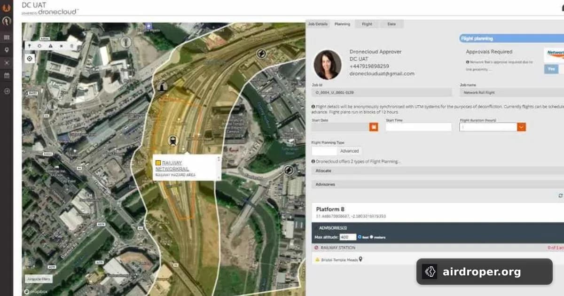Click the Network Rail logo thumbnail
This screenshot has width=564, height=296.
click(x=554, y=55)
